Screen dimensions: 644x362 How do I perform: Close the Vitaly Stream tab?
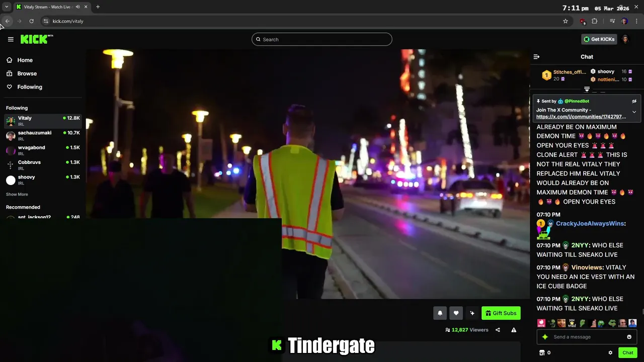[x=86, y=7]
